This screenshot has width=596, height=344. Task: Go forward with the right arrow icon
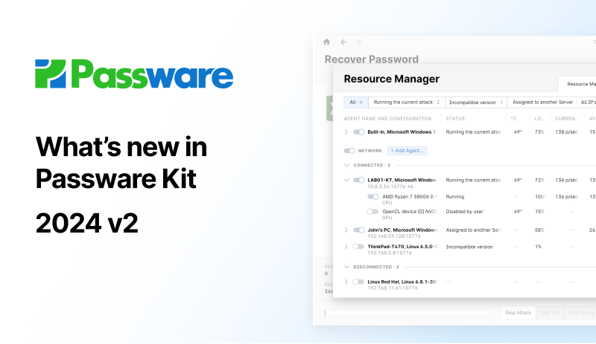tap(358, 42)
